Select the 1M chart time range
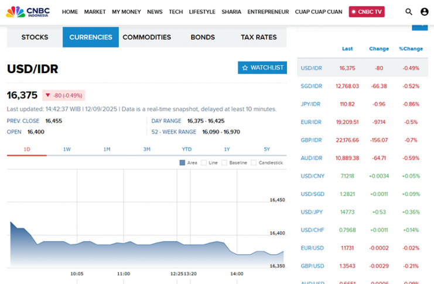Viewport: 434px width, 284px height. (x=107, y=149)
